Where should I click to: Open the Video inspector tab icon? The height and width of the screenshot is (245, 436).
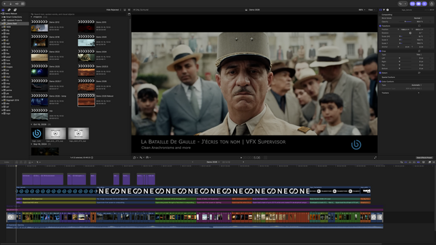pyautogui.click(x=381, y=10)
